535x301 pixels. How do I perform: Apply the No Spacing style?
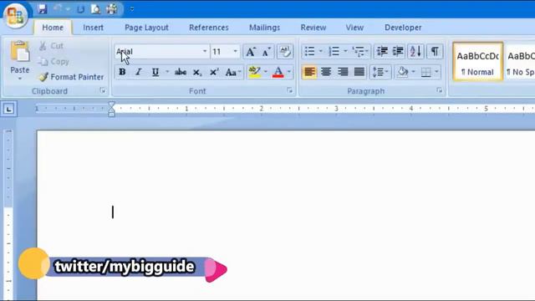520,61
